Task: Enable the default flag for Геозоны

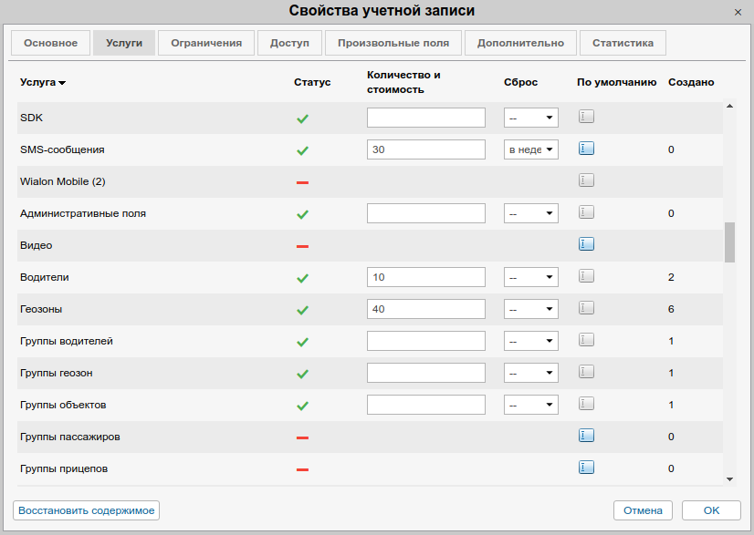Action: click(x=586, y=308)
